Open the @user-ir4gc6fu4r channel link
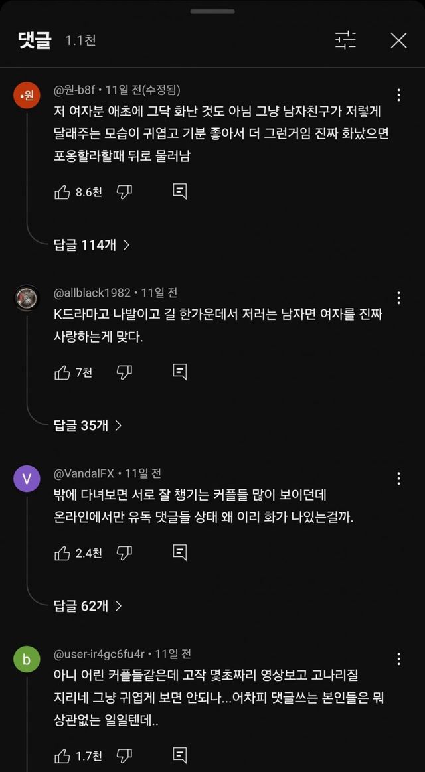Screen dimensions: 425x772 [x=99, y=654]
